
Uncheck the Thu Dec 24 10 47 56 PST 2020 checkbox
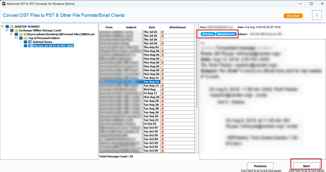coord(26,45)
